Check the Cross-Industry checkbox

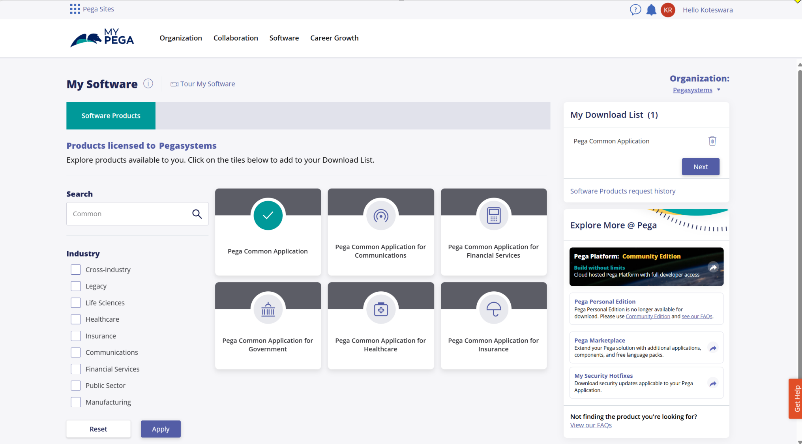[x=75, y=270]
